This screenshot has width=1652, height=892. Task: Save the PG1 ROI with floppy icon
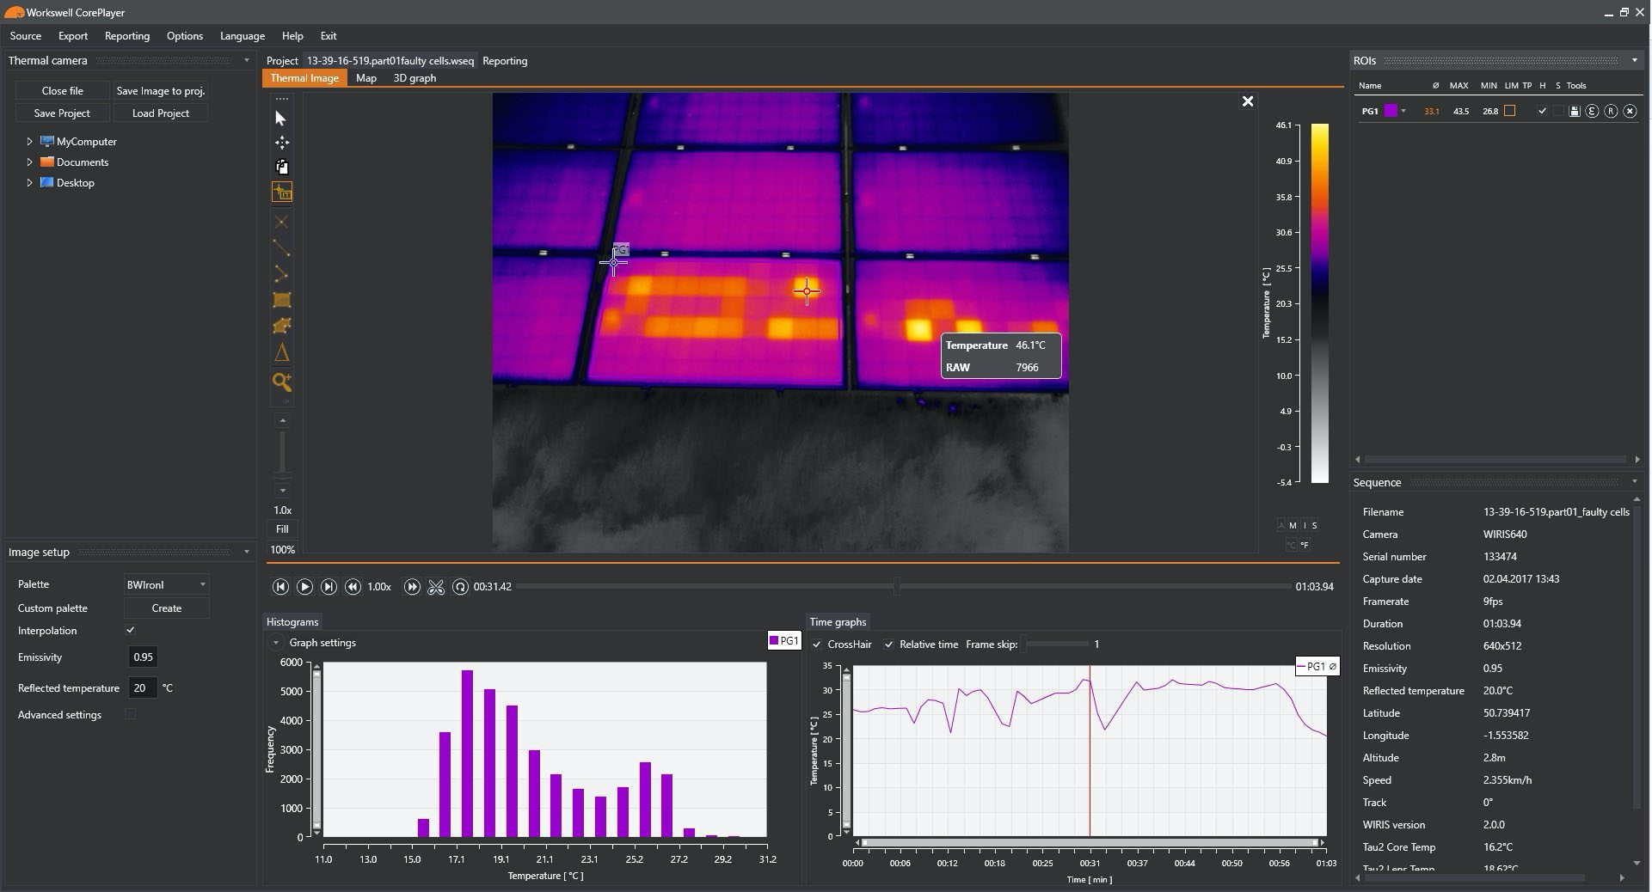1575,112
